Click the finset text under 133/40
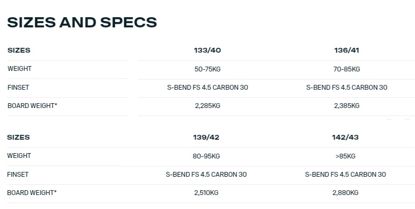This screenshot has height=209, width=415. (x=207, y=88)
